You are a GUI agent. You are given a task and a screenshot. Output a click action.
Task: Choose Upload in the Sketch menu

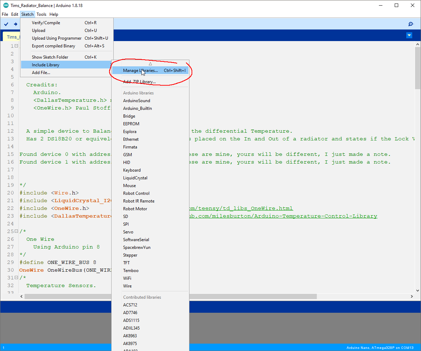[x=67, y=31]
